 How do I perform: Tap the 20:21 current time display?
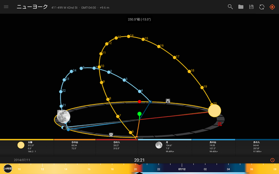pyautogui.click(x=139, y=160)
